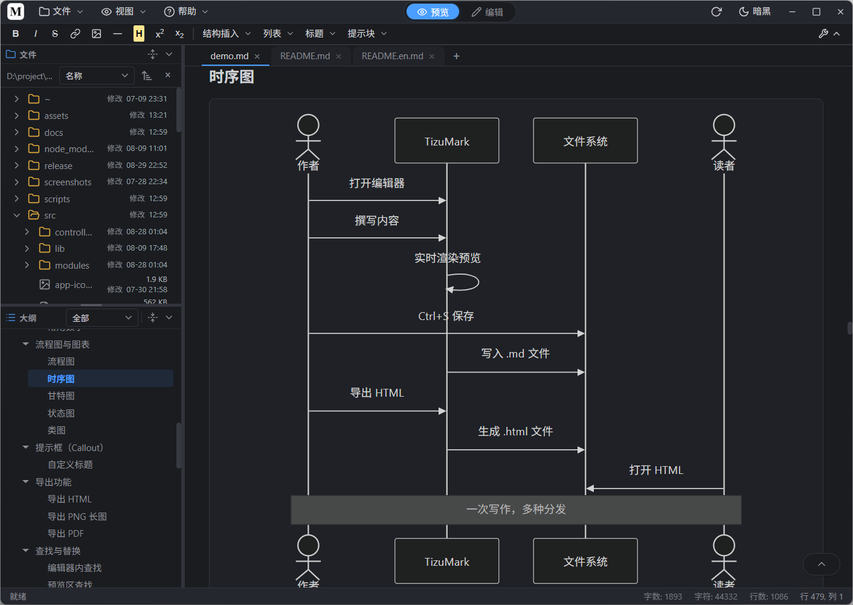Screen dimensions: 853x605
Task: Collapse the toolbar with chevron up
Action: point(837,34)
